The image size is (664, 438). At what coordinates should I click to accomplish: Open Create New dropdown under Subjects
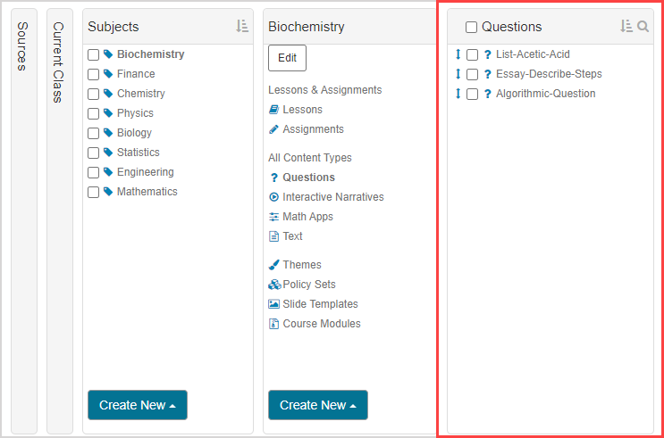pyautogui.click(x=137, y=405)
